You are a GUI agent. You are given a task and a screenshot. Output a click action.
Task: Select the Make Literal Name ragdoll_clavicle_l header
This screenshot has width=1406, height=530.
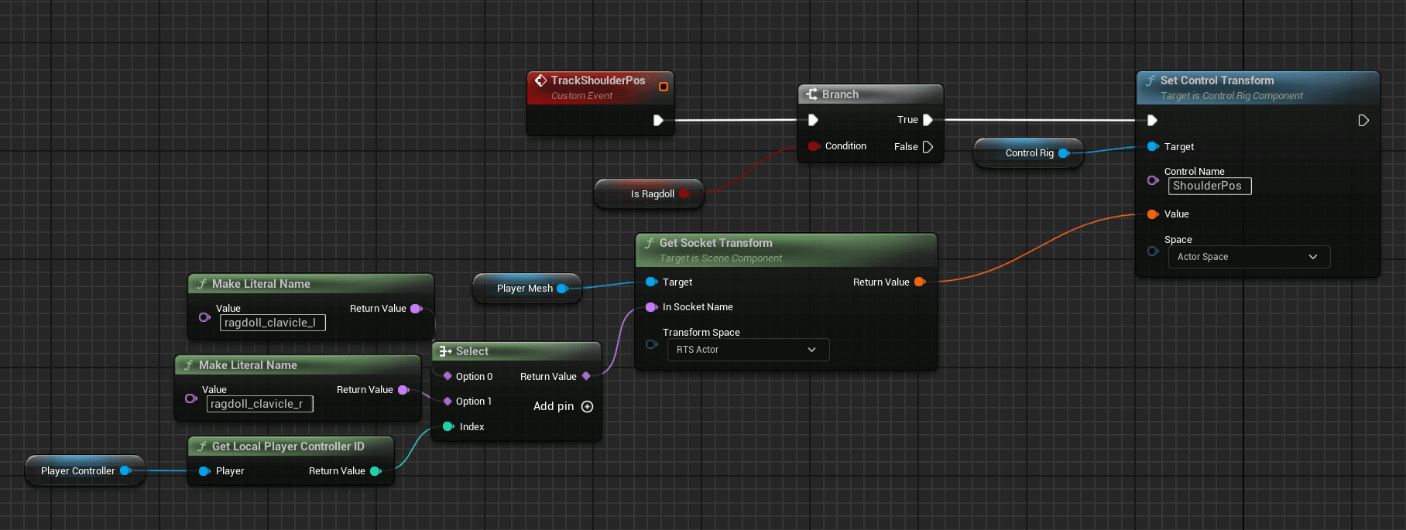click(x=310, y=284)
